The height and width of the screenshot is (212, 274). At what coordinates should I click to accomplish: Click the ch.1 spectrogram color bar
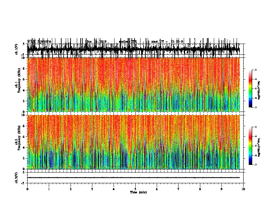click(x=250, y=89)
